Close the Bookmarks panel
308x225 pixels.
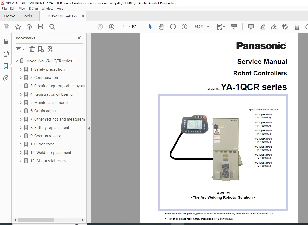pyautogui.click(x=79, y=38)
